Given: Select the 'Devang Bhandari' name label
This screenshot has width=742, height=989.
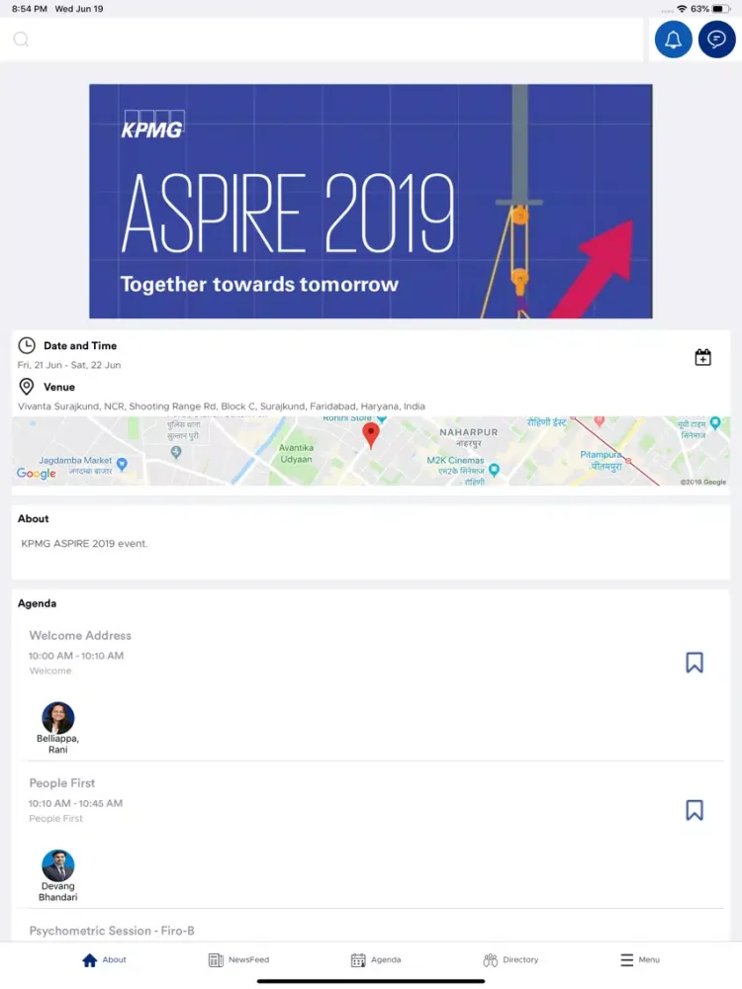Looking at the screenshot, I should coord(58,892).
